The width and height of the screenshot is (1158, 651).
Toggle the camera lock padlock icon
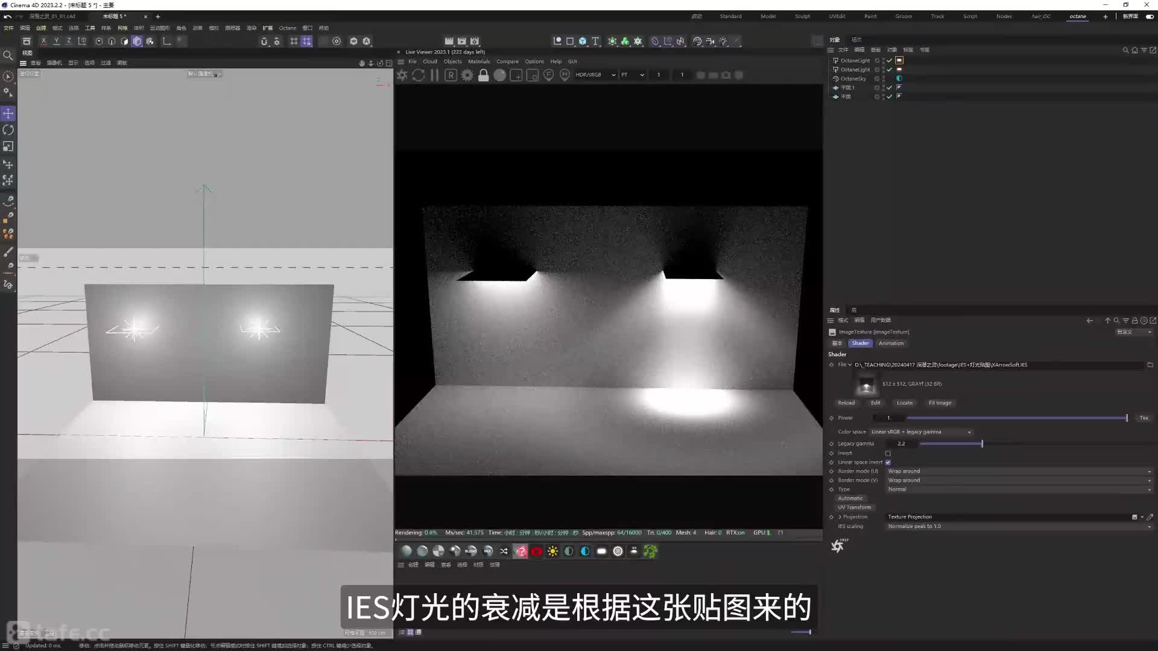pyautogui.click(x=483, y=75)
